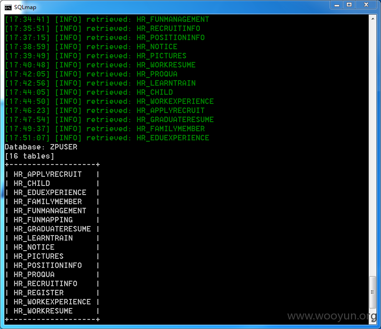Click table row HR_APPLYRECRUIT
381x329 pixels.
click(52, 175)
